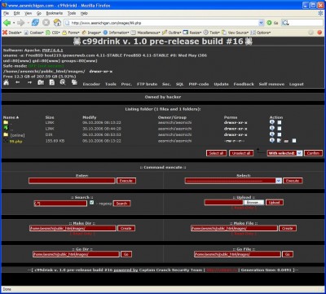Click the 99.php file name
The height and width of the screenshot is (294, 326).
coord(15,141)
